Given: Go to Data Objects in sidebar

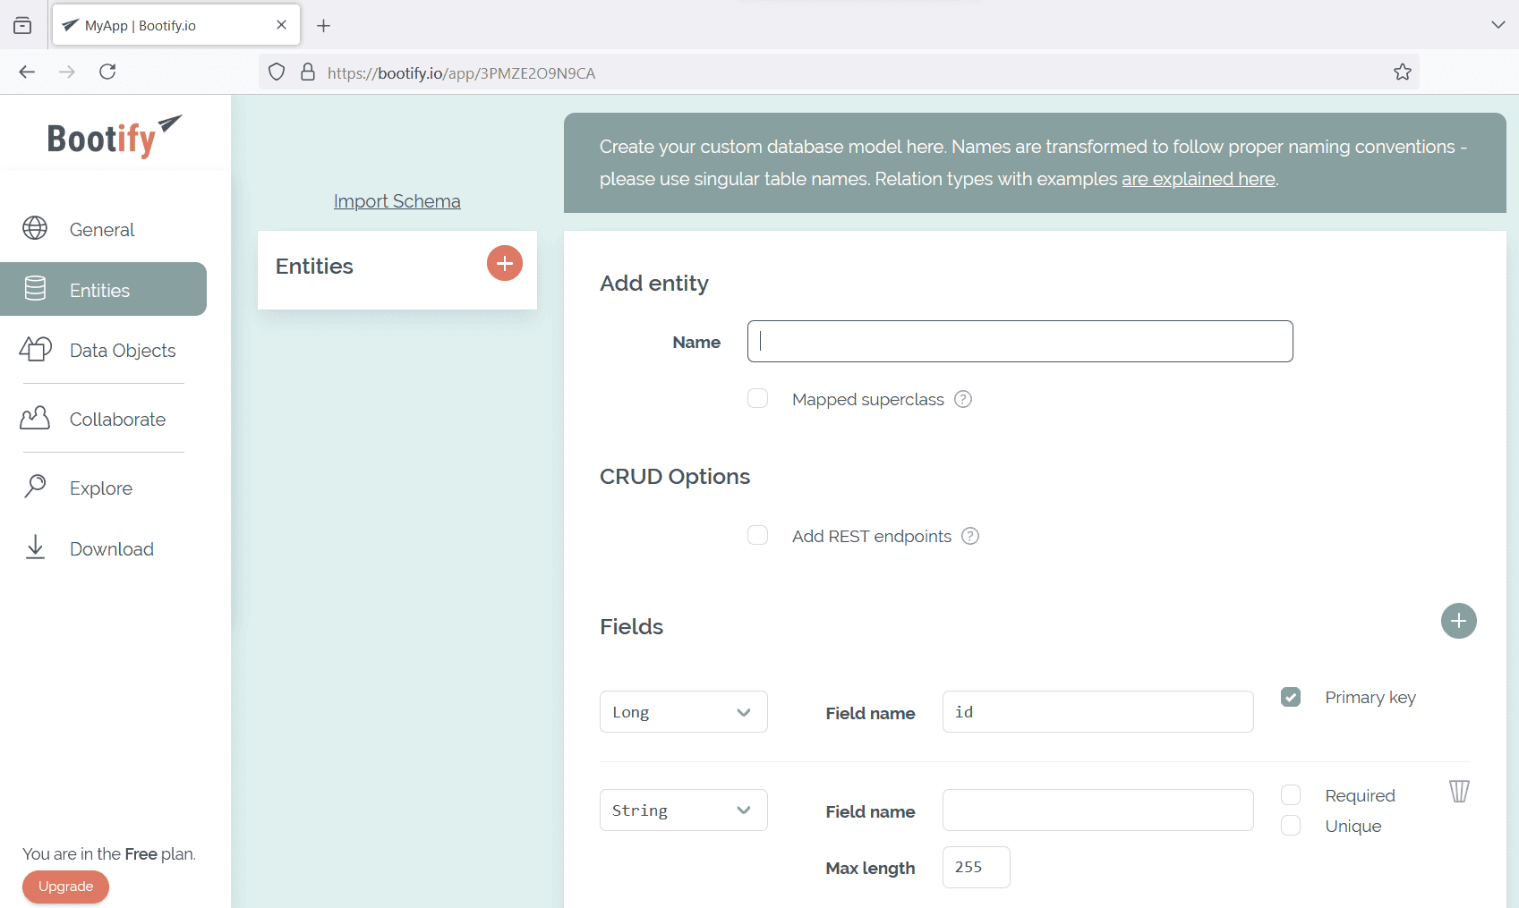Looking at the screenshot, I should 122,351.
